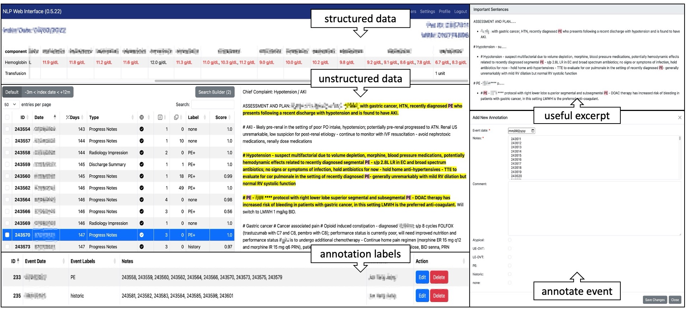
Task: Click the checkmark status icon in row 243569
Action: pos(142,223)
